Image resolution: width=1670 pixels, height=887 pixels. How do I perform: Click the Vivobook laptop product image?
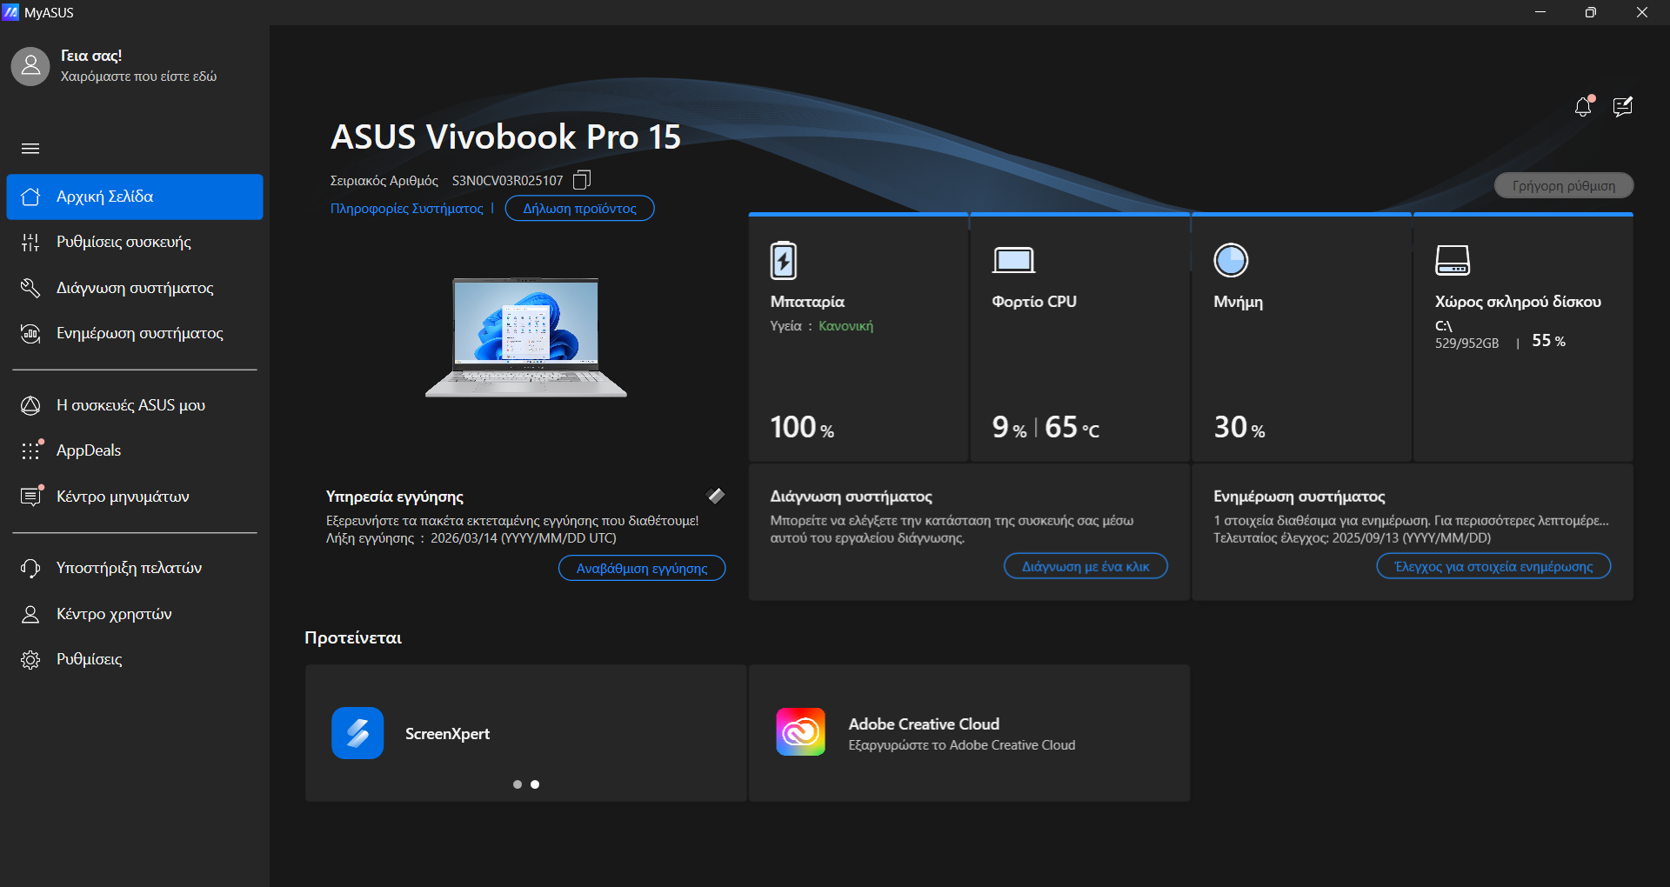526,337
